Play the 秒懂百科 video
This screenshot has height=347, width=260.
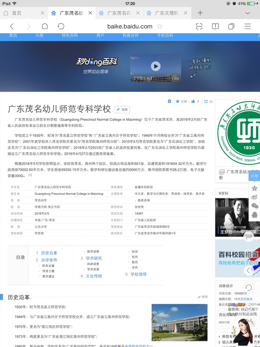coord(156,66)
